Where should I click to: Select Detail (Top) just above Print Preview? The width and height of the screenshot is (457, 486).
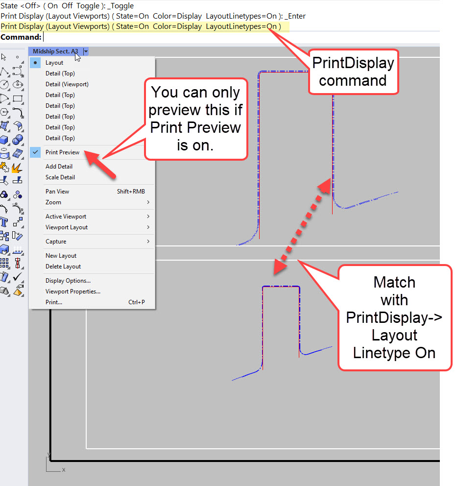pyautogui.click(x=60, y=138)
